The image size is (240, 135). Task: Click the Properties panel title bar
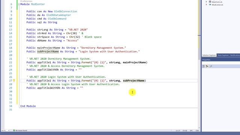(x=221, y=60)
